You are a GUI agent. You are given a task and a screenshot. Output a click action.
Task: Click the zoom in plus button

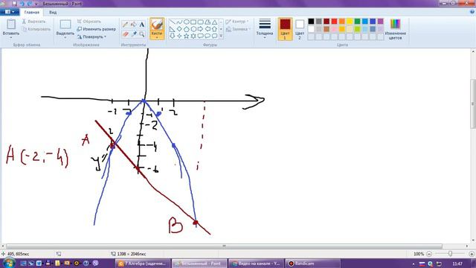click(472, 254)
